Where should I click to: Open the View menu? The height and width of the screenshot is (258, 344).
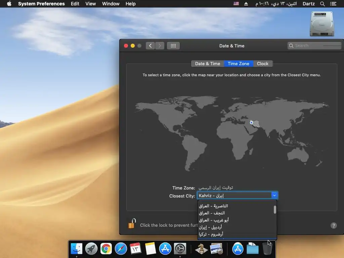tap(91, 4)
